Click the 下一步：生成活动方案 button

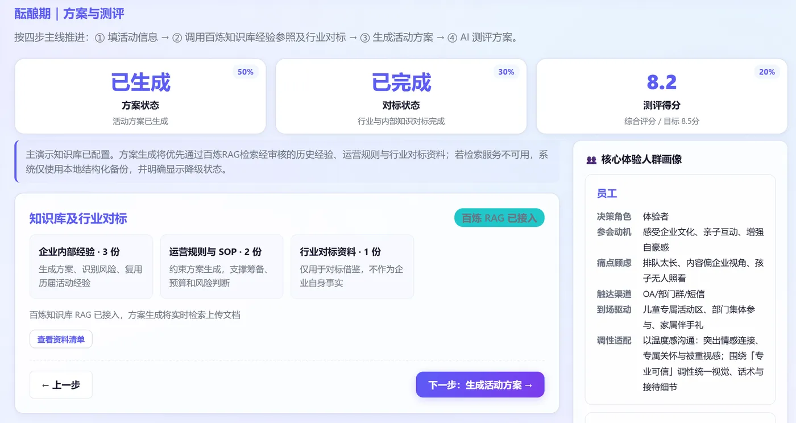(480, 385)
